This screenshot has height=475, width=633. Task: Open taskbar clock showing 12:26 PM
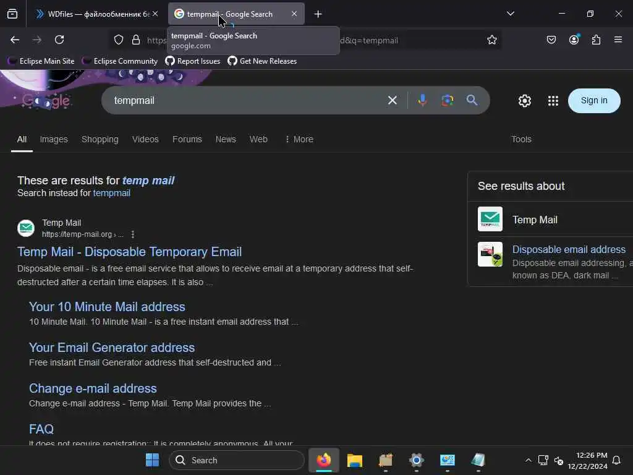click(587, 460)
